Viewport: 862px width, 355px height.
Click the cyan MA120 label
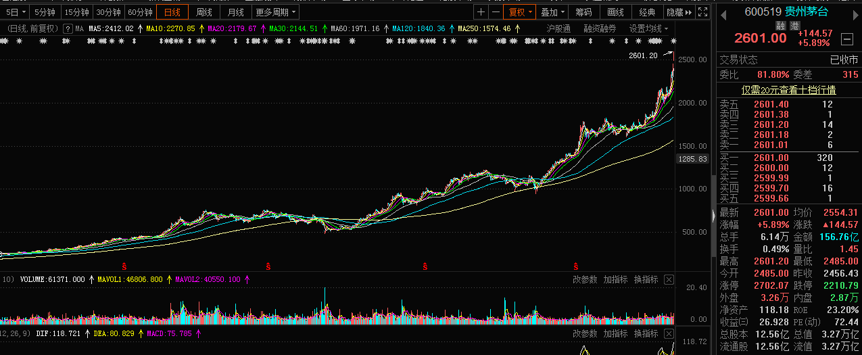(x=418, y=29)
